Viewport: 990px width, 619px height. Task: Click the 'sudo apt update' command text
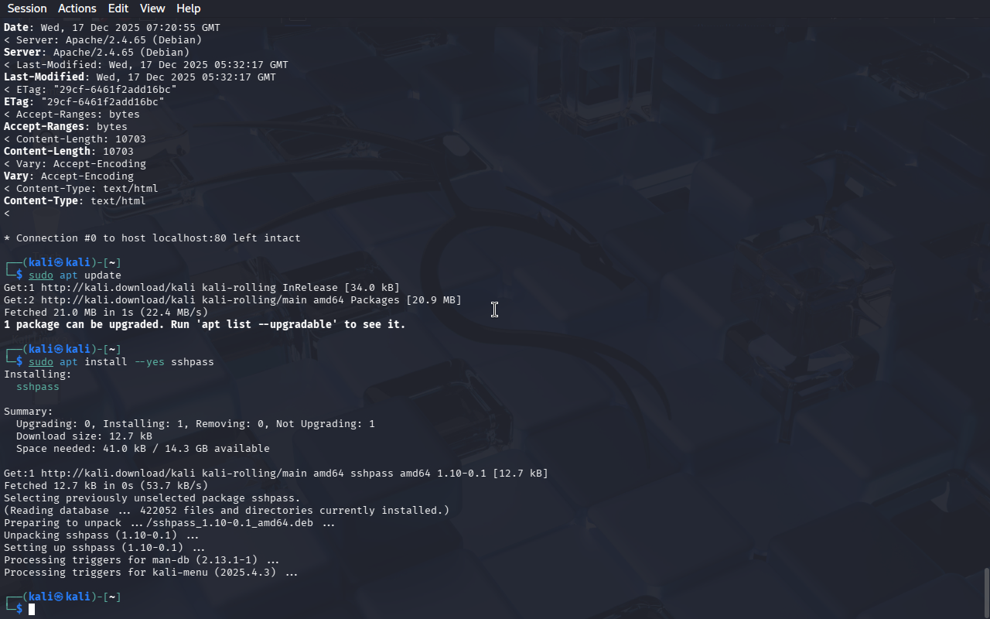click(75, 275)
